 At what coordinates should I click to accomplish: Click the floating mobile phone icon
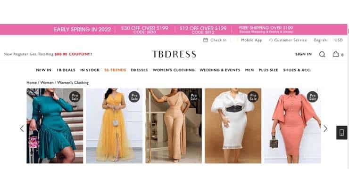(341, 133)
